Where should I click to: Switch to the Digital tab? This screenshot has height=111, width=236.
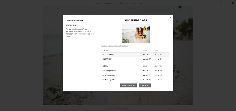pyautogui.click(x=118, y=46)
